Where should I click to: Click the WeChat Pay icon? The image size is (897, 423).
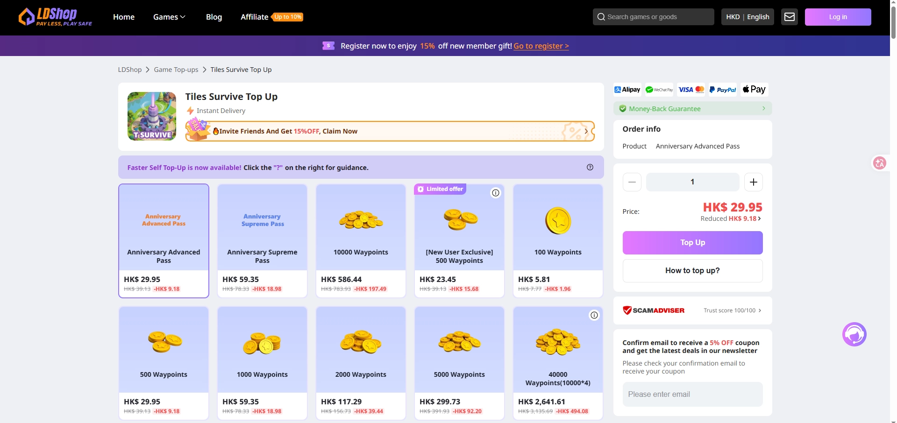click(659, 90)
